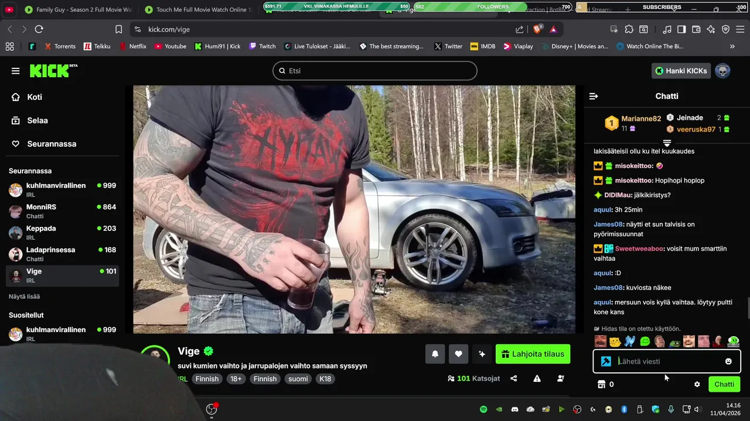Image resolution: width=750 pixels, height=421 pixels.
Task: Click the blue moderator hammer icon in chat box
Action: coord(606,361)
